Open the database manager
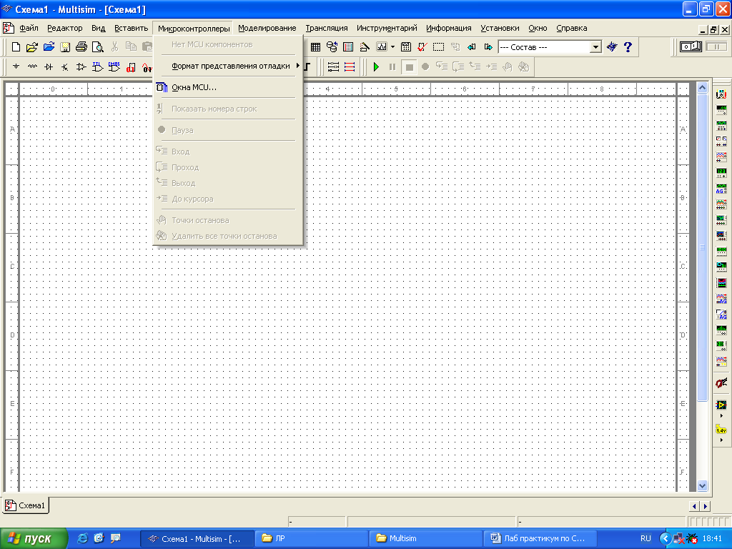Screen dimensions: 732x549 tap(332, 46)
